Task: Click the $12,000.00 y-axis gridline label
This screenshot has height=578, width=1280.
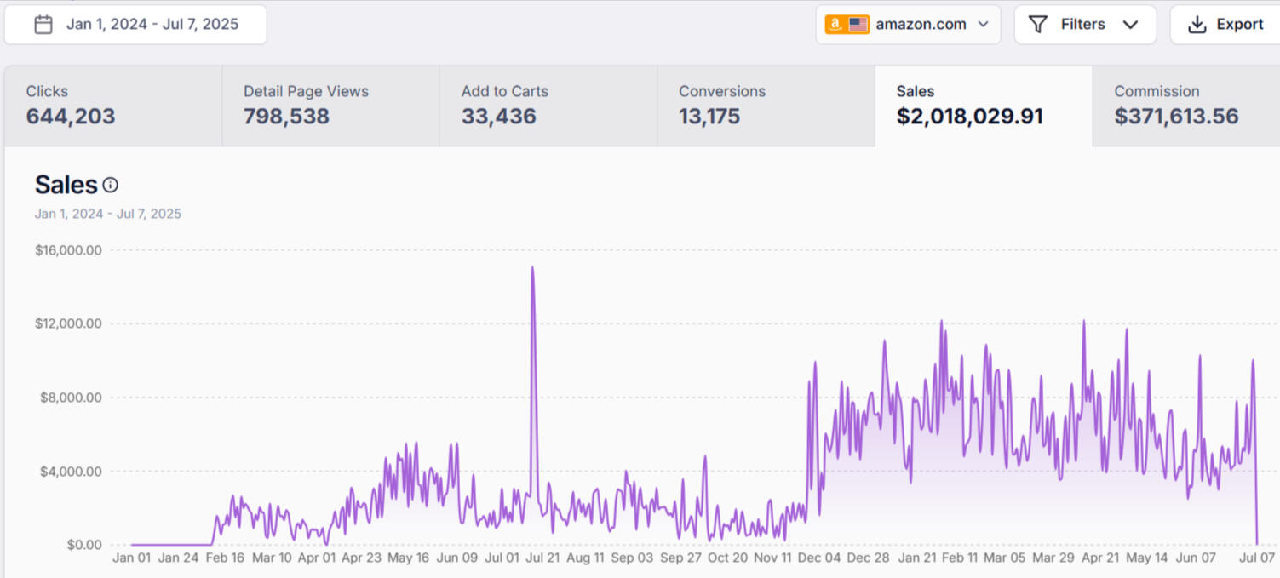Action: point(68,323)
